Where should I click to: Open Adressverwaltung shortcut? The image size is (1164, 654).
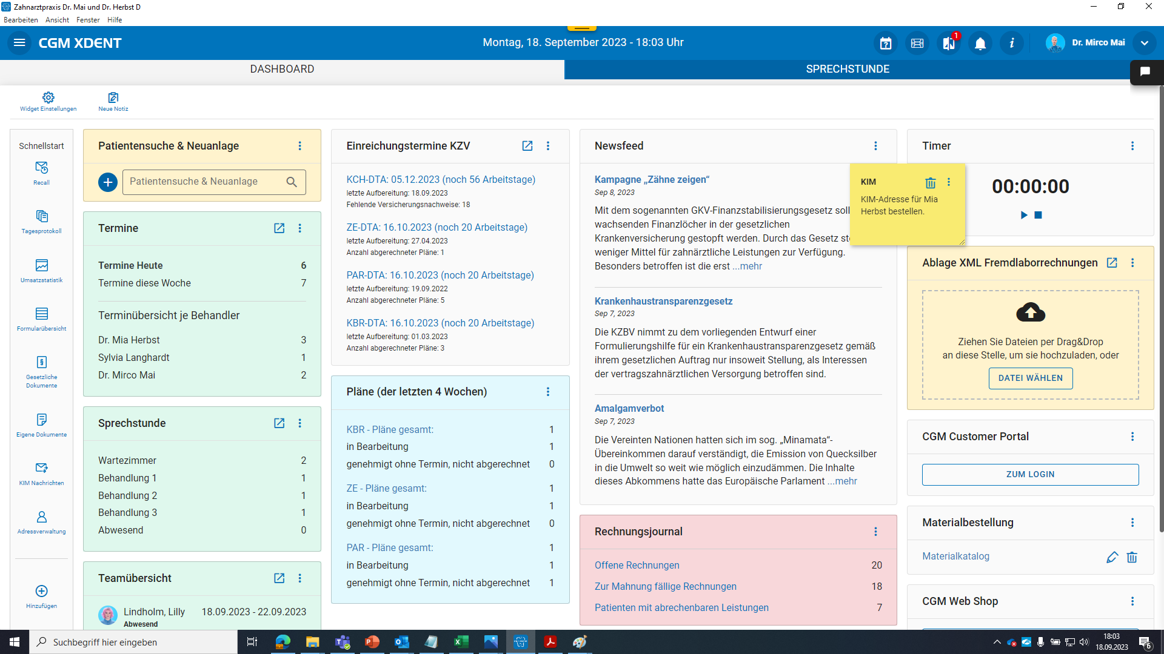point(41,522)
